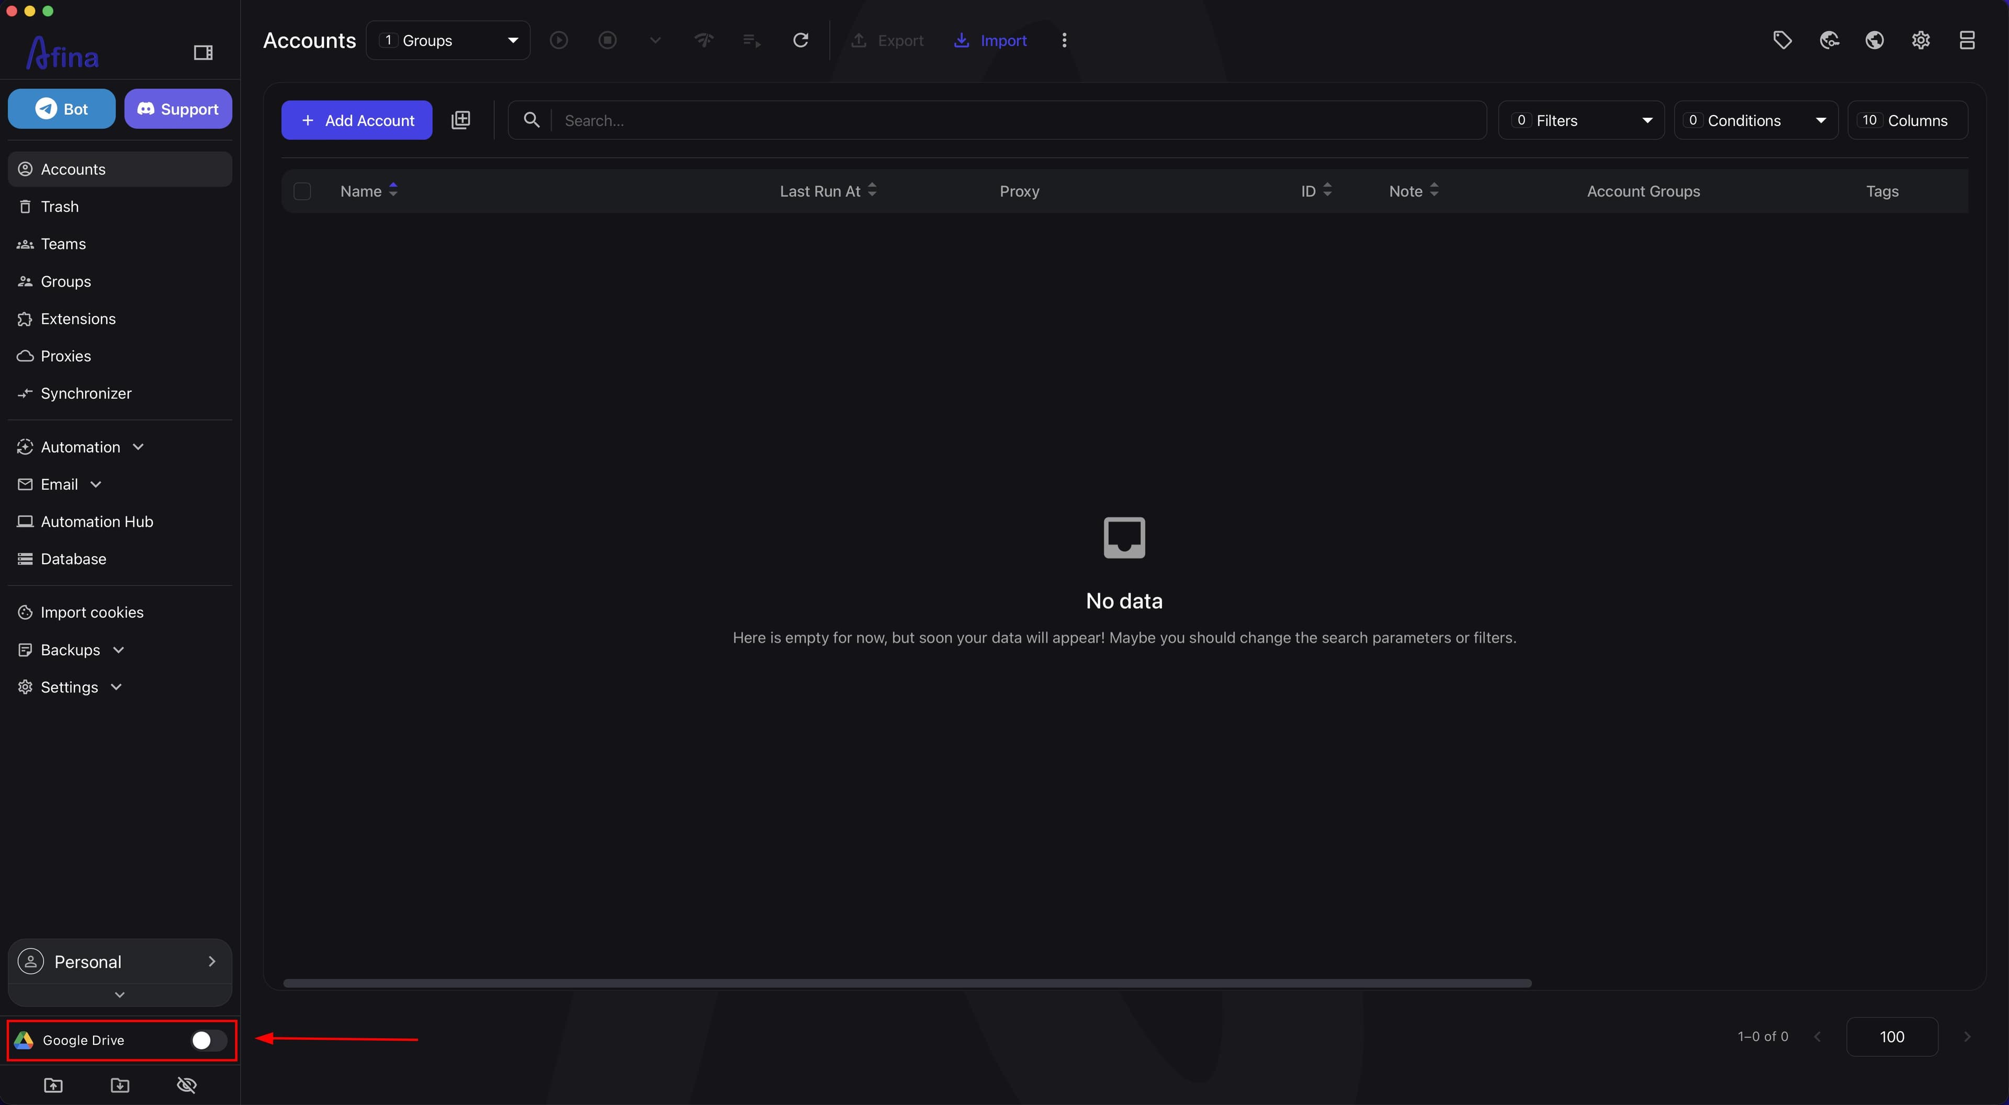The height and width of the screenshot is (1105, 2009).
Task: Go to next page arrow
Action: [1967, 1036]
